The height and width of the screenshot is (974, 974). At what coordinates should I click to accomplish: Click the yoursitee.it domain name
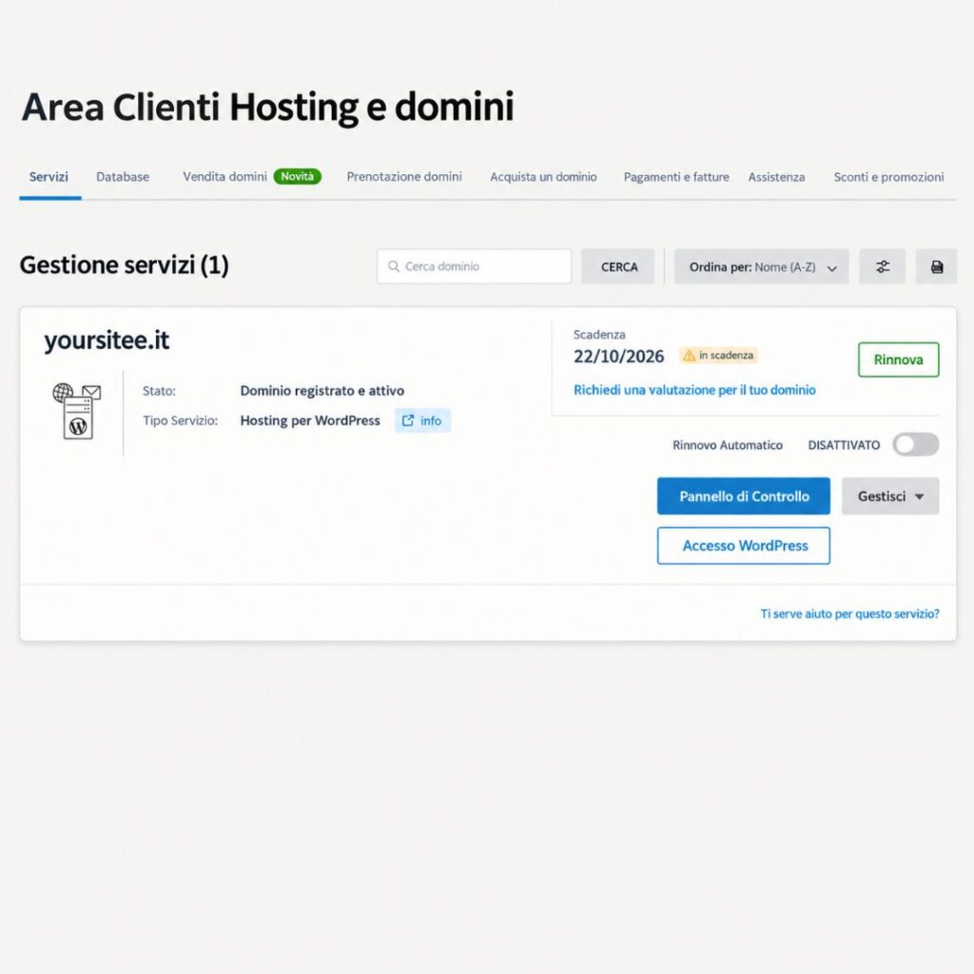click(107, 341)
